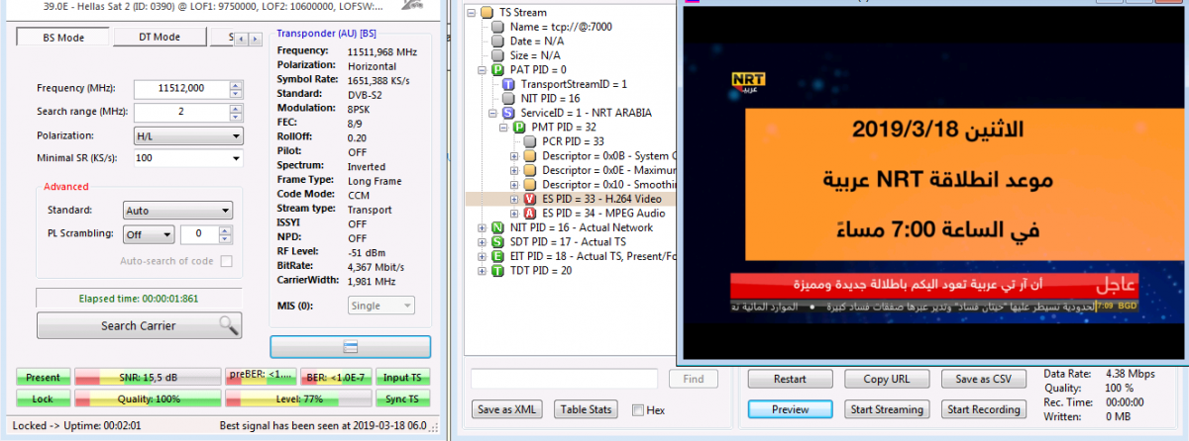Click the Save as XML button
This screenshot has width=1189, height=441.
coord(507,409)
